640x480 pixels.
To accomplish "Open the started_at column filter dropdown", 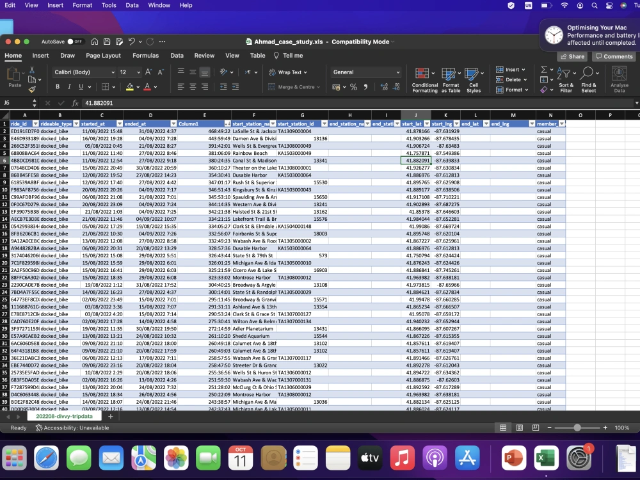I will tap(120, 124).
